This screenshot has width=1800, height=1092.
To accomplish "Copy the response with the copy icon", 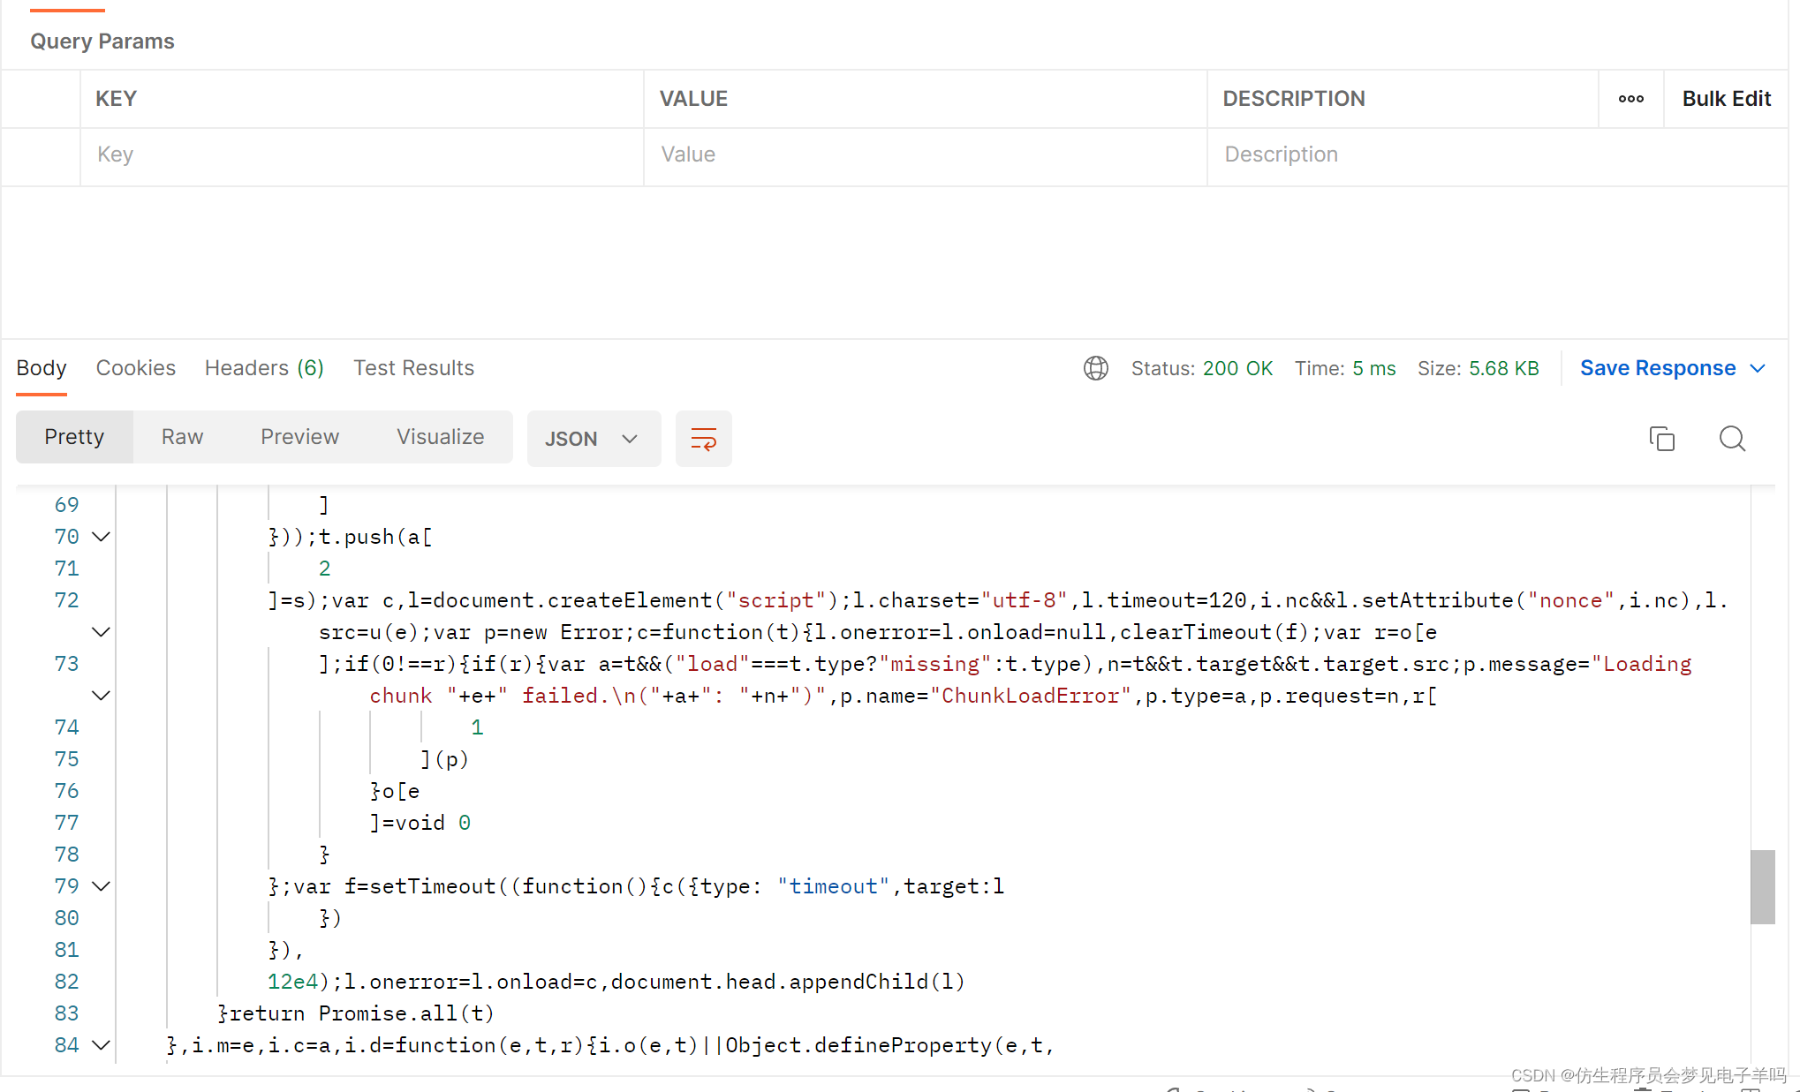I will pyautogui.click(x=1661, y=439).
